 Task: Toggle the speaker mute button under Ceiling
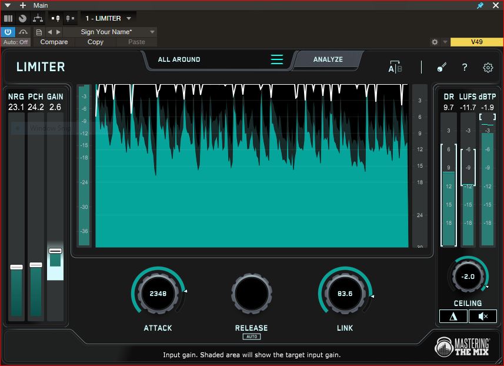click(x=483, y=317)
